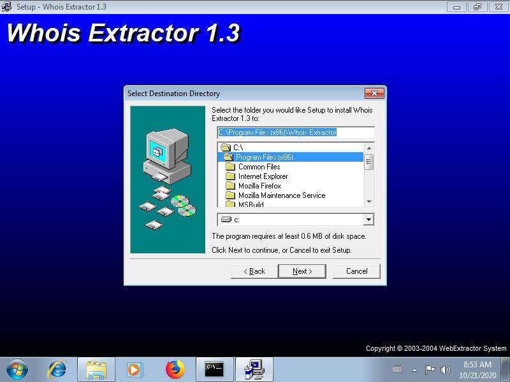
Task: Launch Internet Explorer from taskbar
Action: coord(57,370)
